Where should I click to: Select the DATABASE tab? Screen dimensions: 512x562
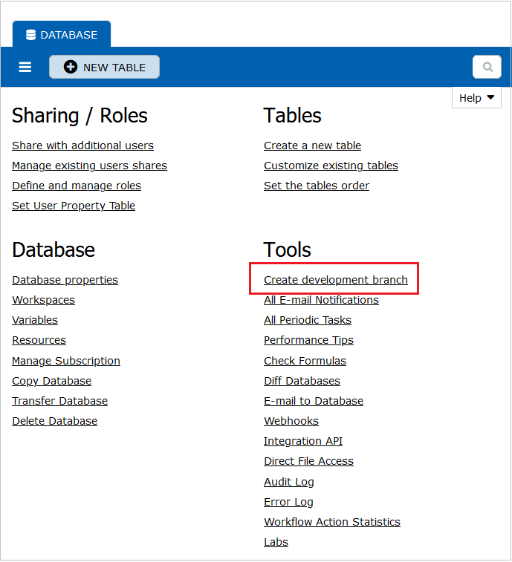[x=62, y=34]
